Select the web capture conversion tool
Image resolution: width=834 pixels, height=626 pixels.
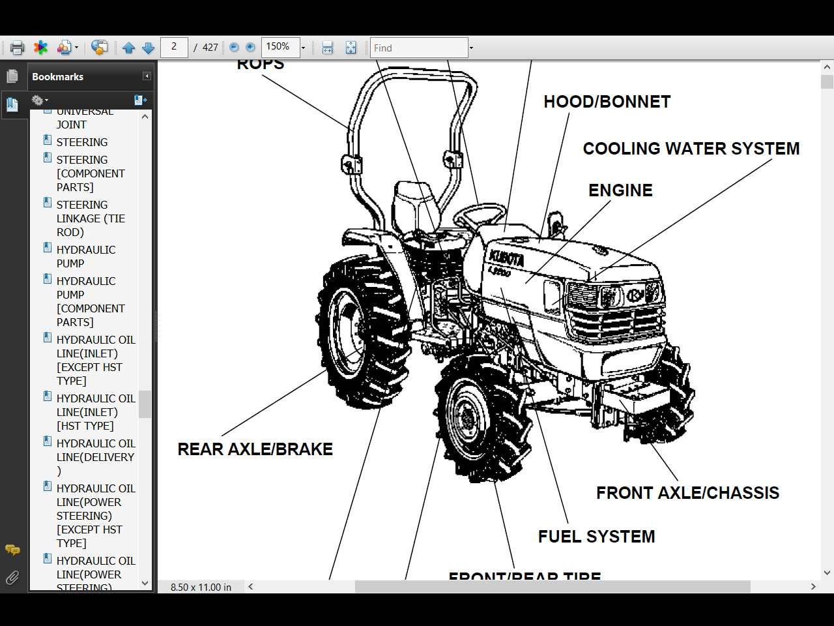pos(100,47)
